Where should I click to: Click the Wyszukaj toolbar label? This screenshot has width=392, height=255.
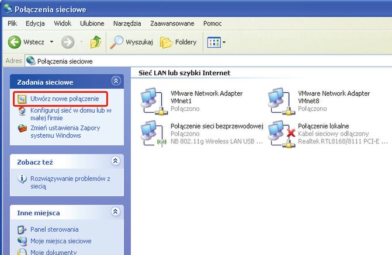click(x=139, y=42)
